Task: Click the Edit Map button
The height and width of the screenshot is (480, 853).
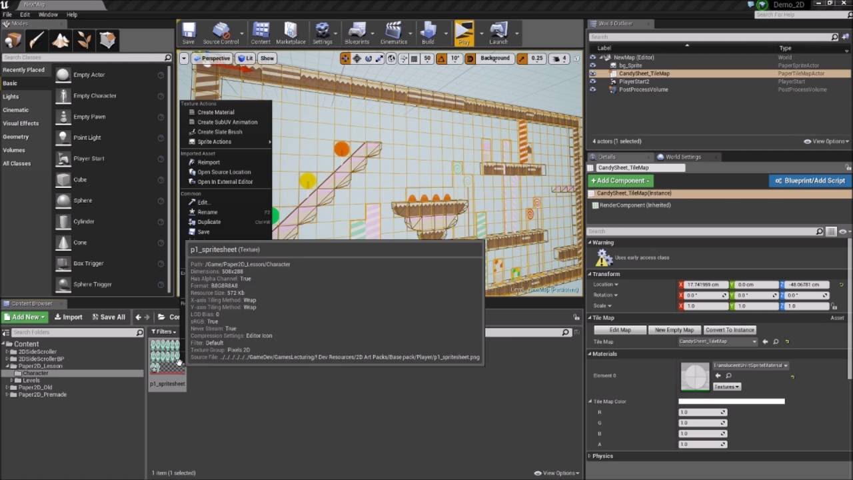Action: (x=620, y=330)
